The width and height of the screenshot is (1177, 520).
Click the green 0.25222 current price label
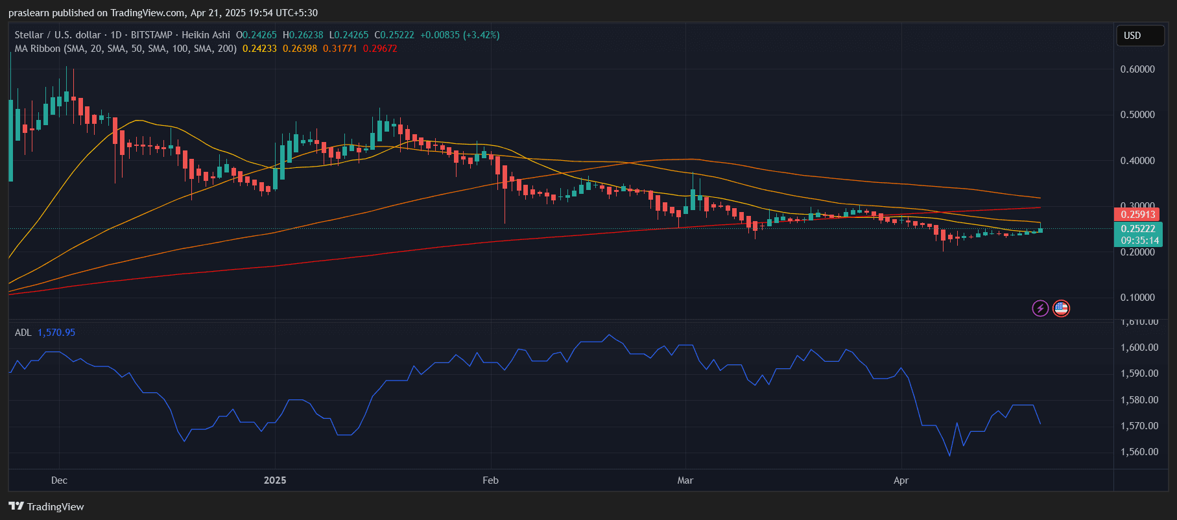pos(1138,228)
